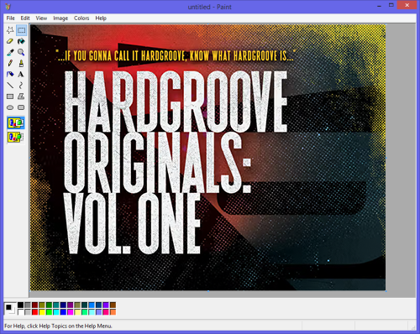Image resolution: width=420 pixels, height=334 pixels.
Task: Click the current foreground/background color indicator
Action: 10,309
